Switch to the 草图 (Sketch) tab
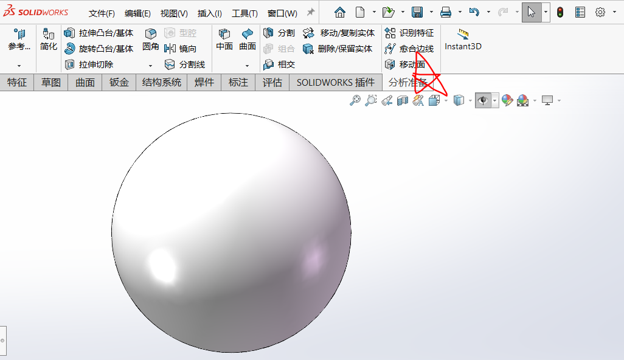 point(50,82)
